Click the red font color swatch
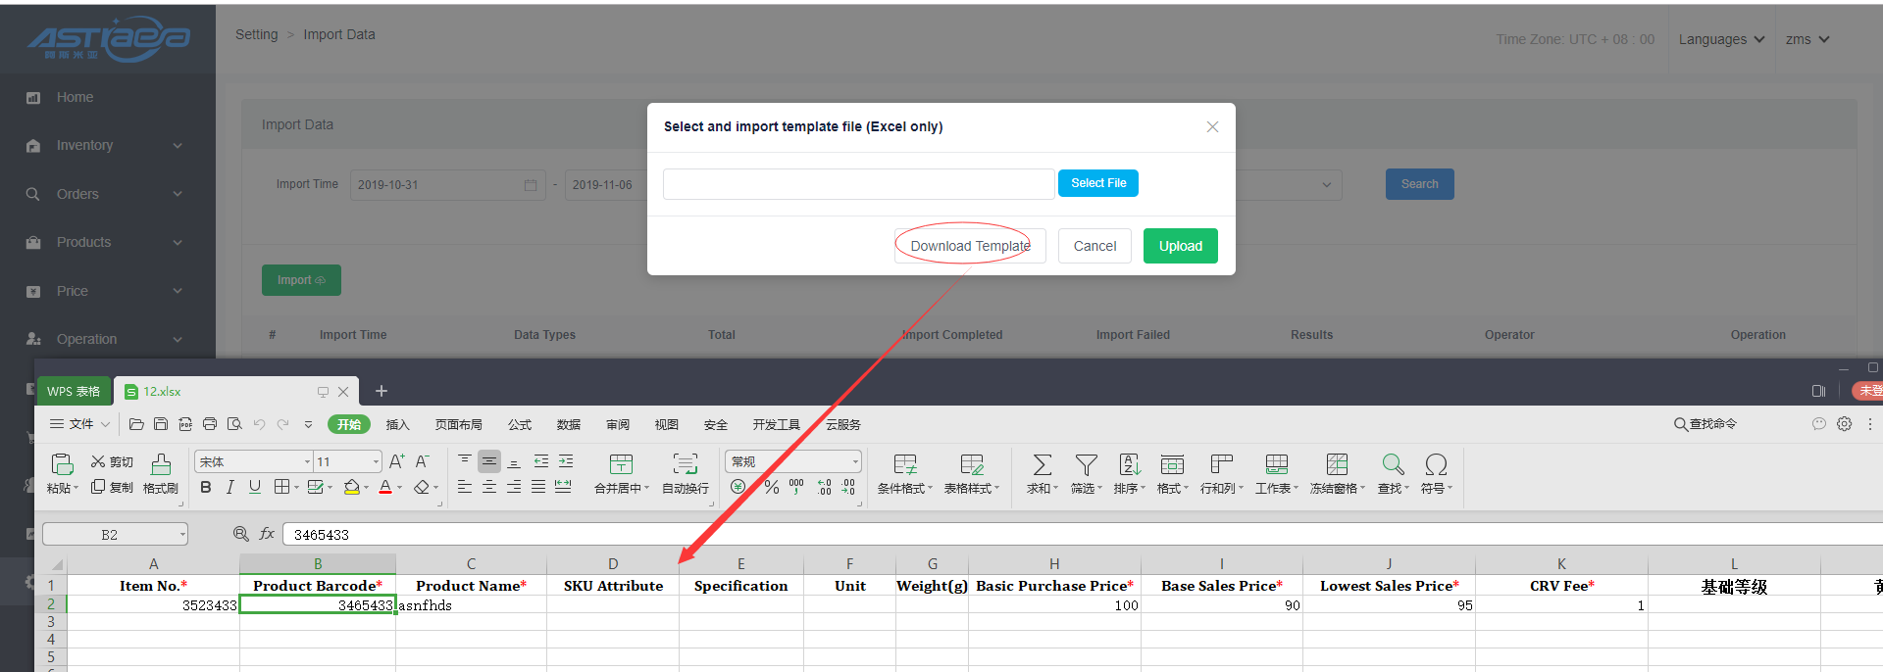Viewport: 1883px width, 672px height. tap(385, 487)
